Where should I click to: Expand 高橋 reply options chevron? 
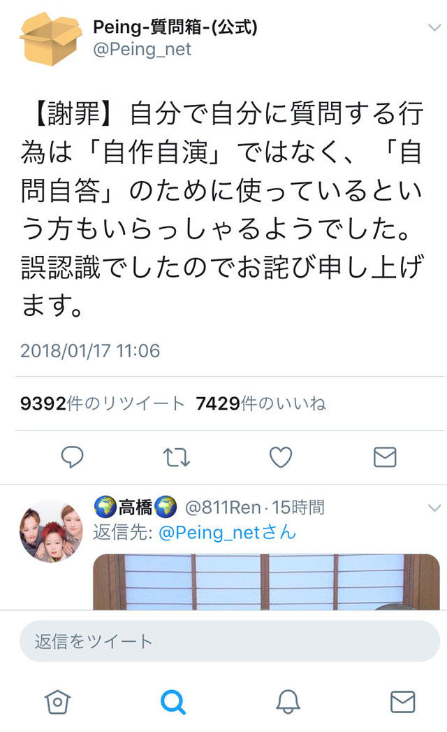tap(434, 508)
